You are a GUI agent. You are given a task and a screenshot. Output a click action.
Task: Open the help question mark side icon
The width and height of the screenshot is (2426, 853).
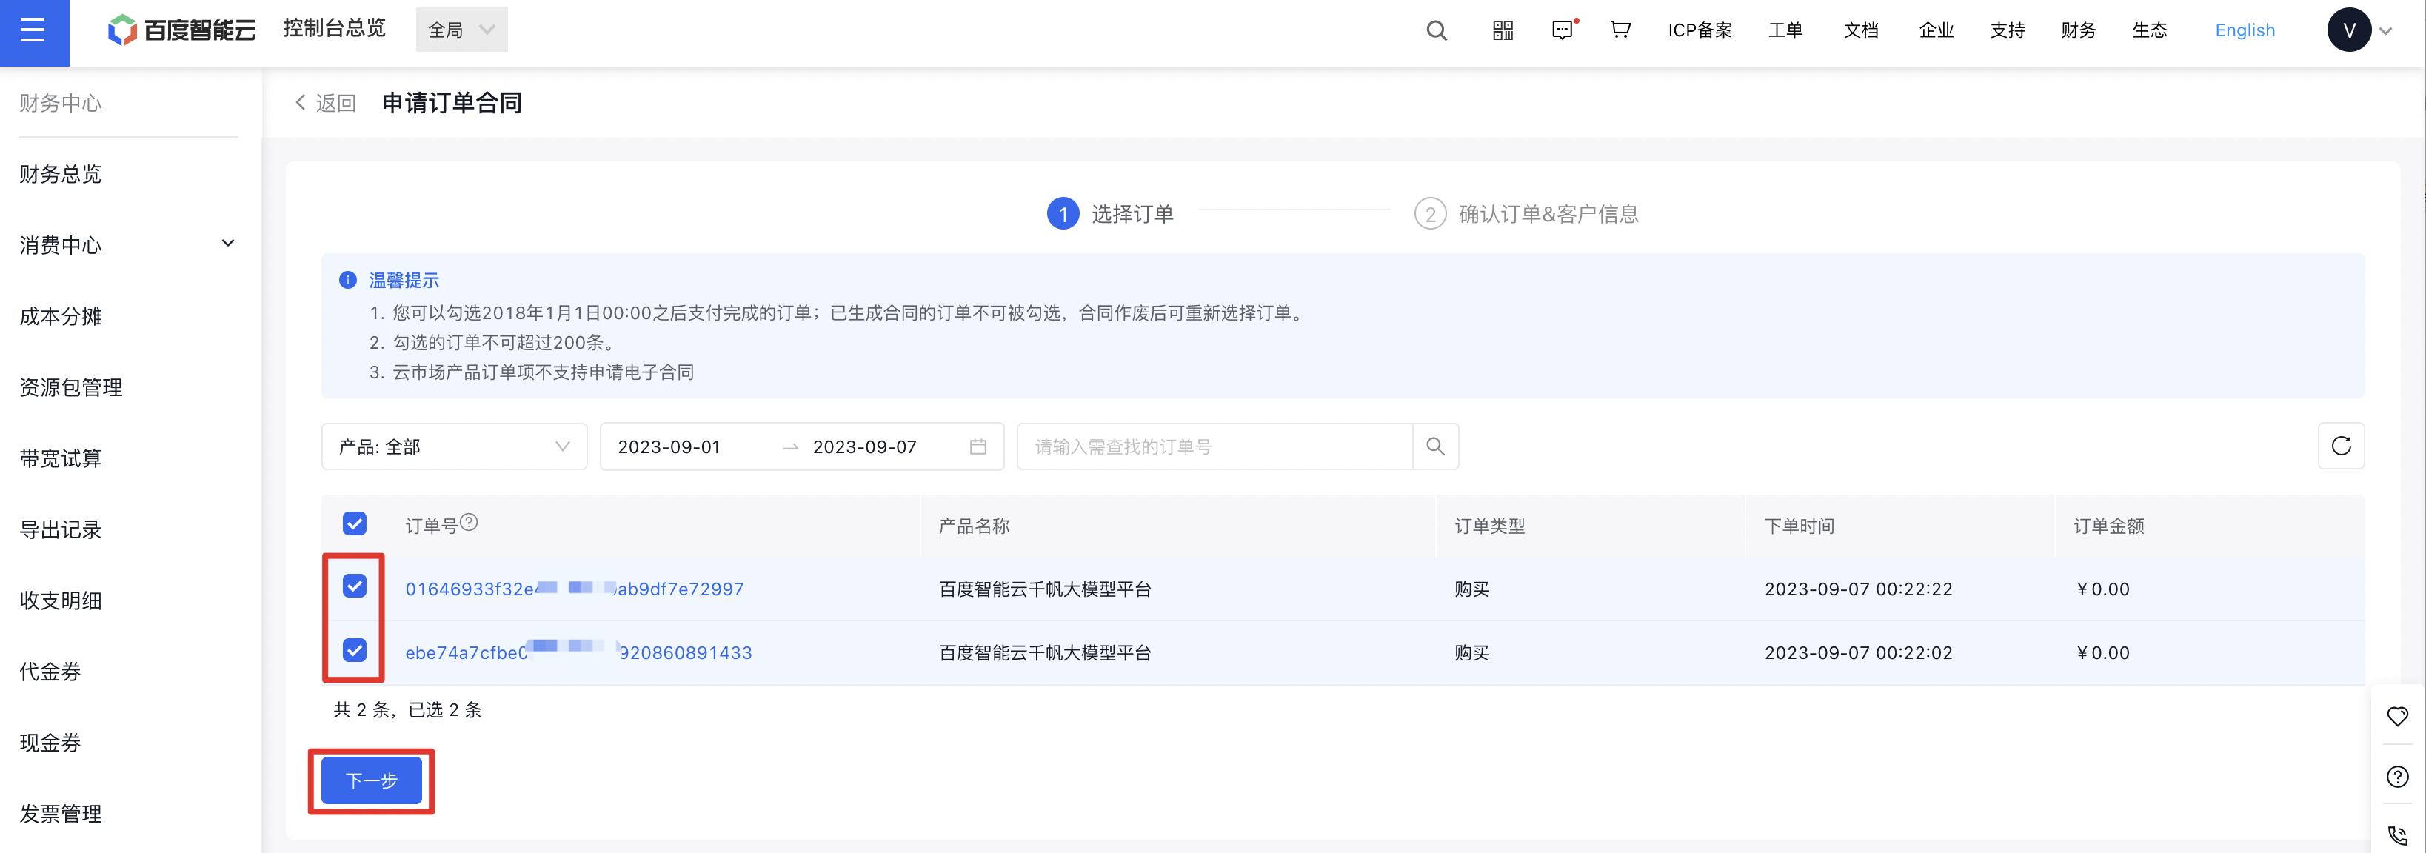point(2398,777)
